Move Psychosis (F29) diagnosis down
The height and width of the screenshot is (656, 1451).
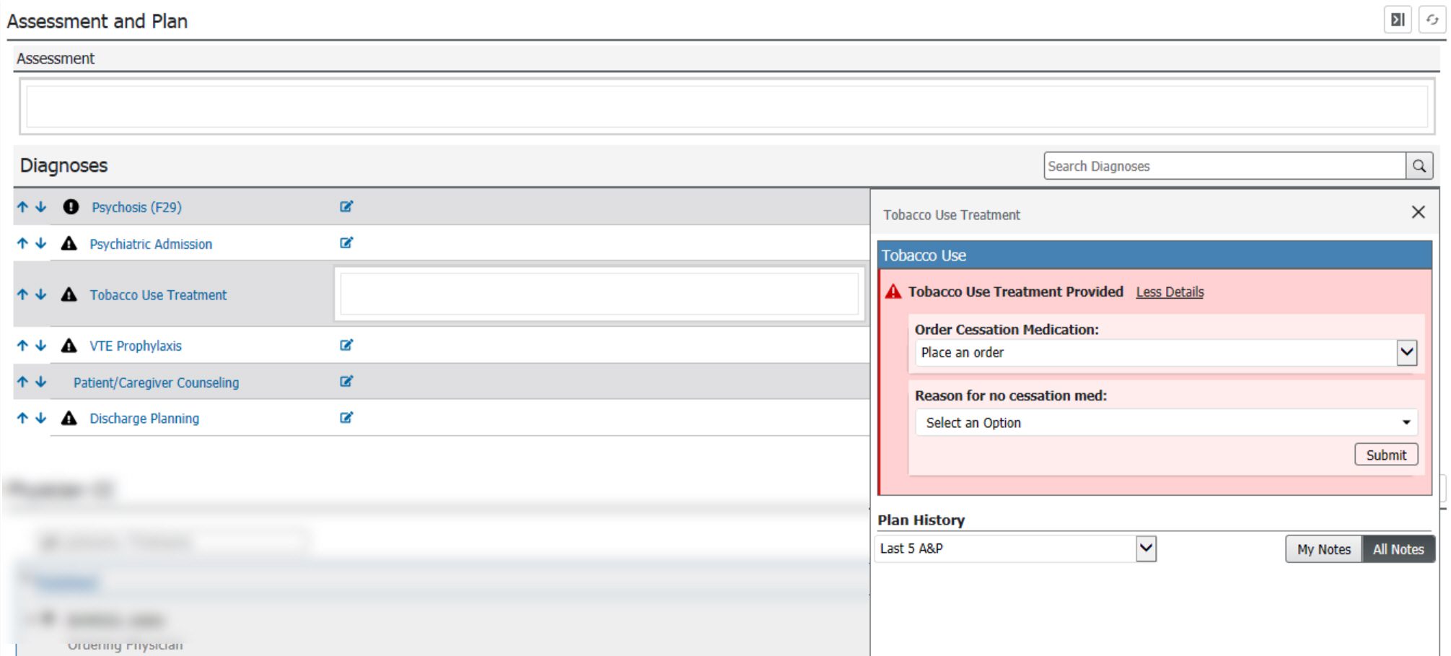point(41,207)
